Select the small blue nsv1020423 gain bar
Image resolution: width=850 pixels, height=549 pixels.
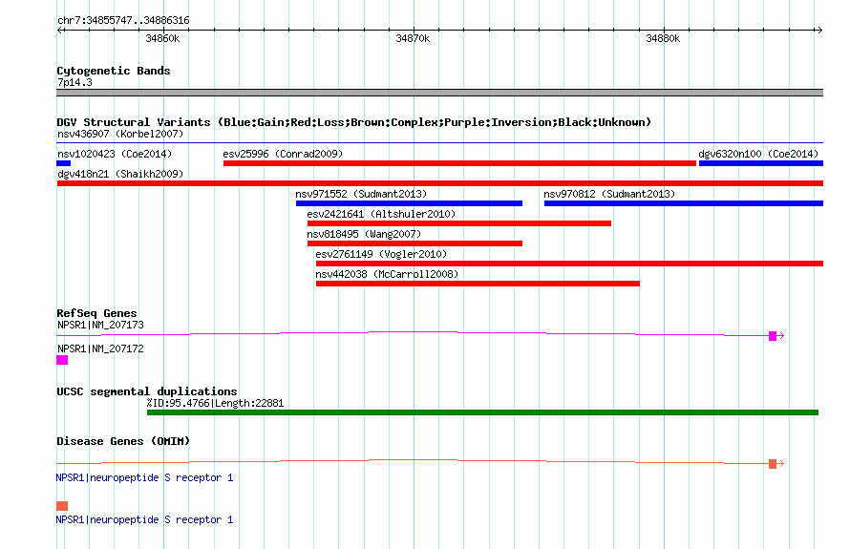pos(63,163)
